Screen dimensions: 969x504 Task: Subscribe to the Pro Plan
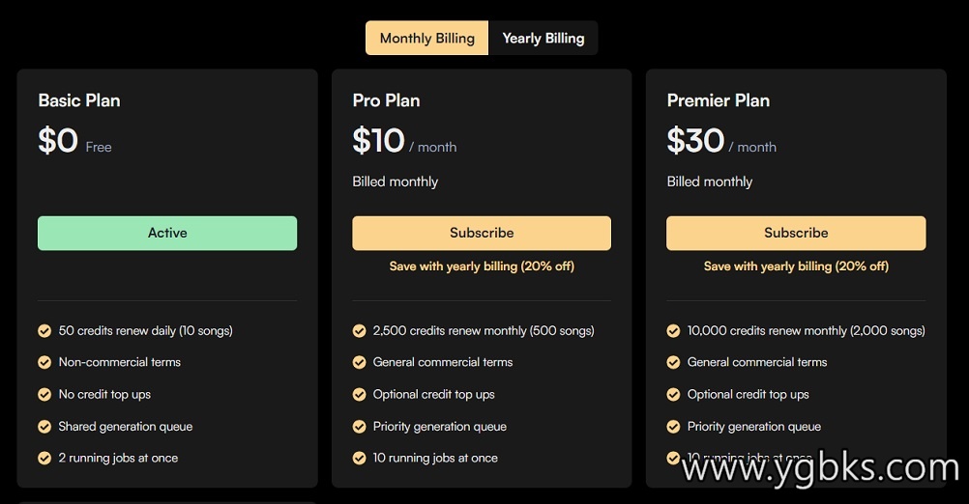pyautogui.click(x=482, y=234)
